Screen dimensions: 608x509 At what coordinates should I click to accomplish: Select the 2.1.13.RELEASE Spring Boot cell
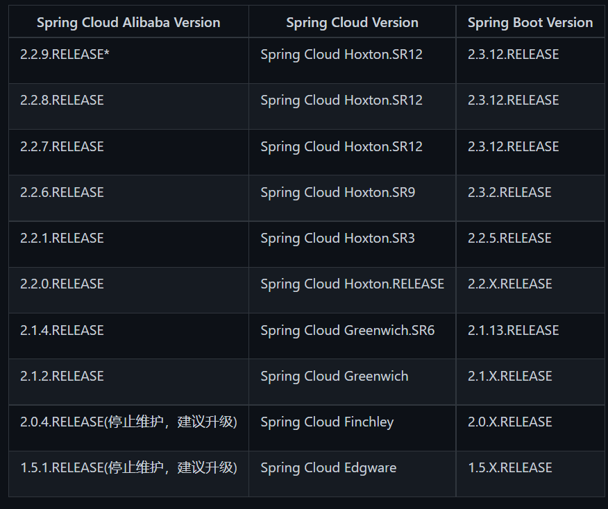(x=530, y=336)
